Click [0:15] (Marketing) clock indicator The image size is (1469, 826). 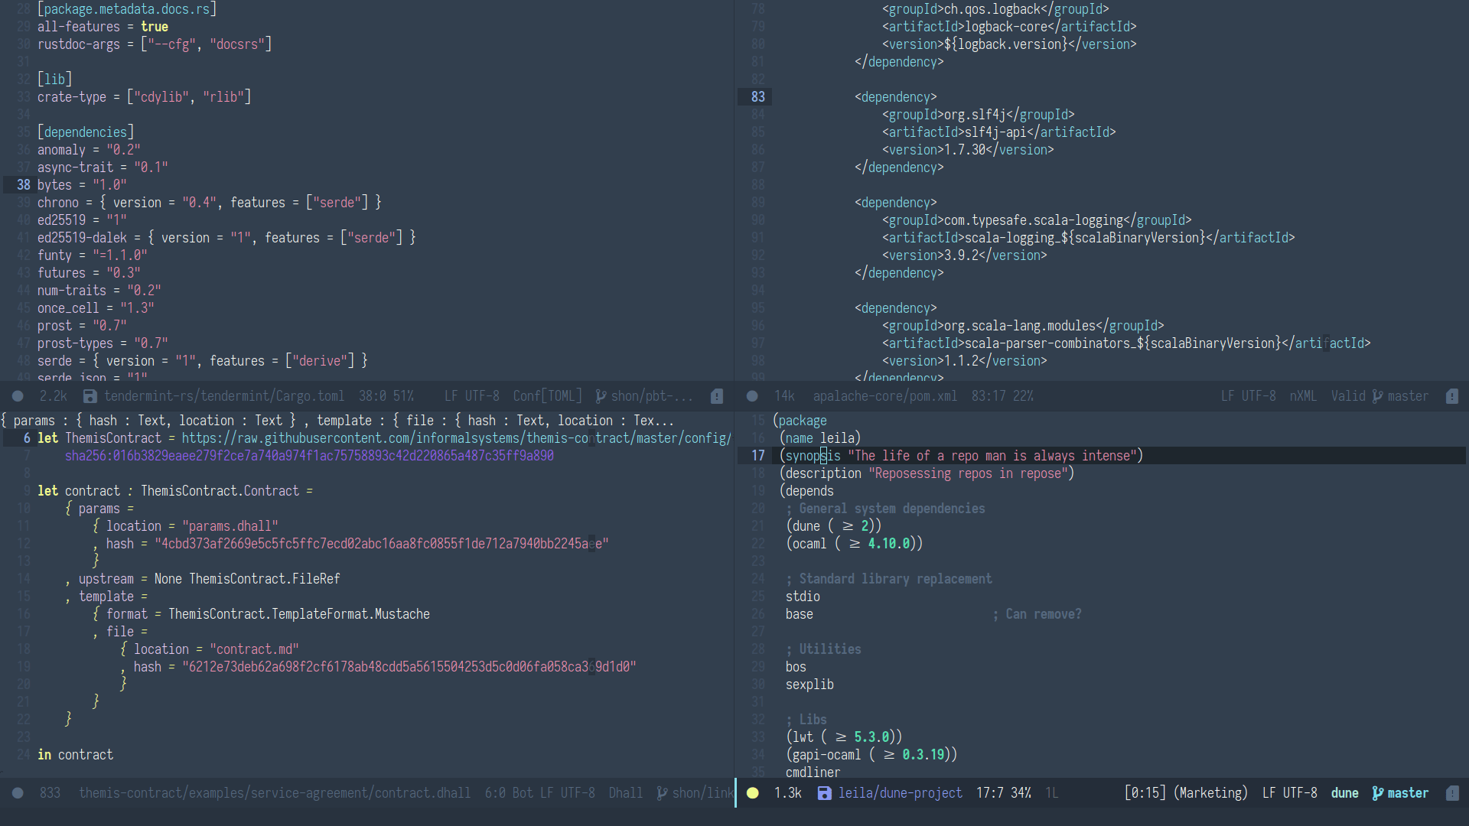(1185, 793)
